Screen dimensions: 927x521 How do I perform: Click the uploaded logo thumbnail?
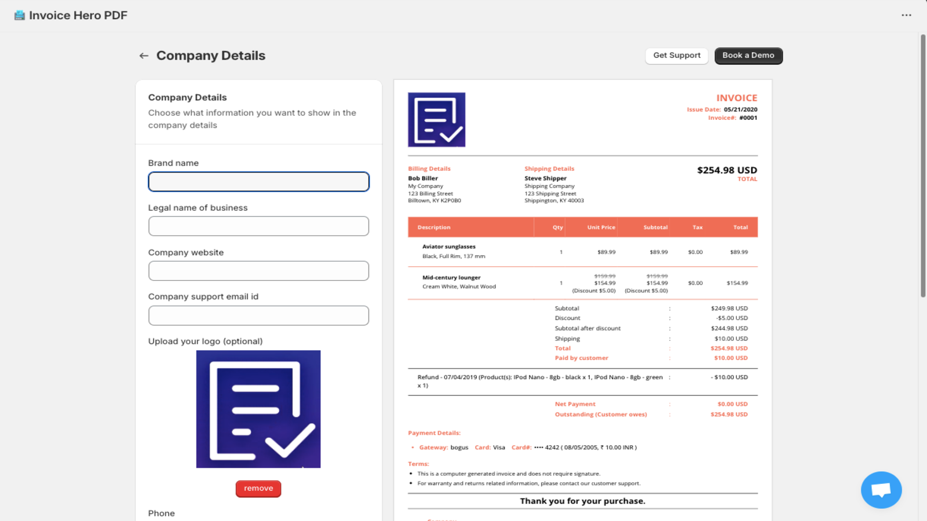[x=258, y=409]
